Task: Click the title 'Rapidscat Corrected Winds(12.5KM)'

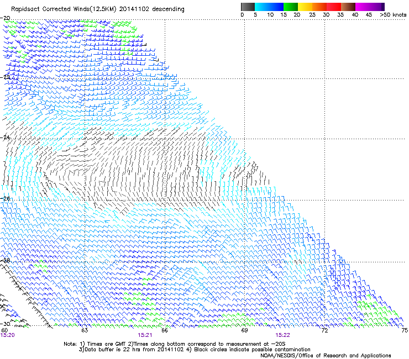Action: pyautogui.click(x=64, y=9)
